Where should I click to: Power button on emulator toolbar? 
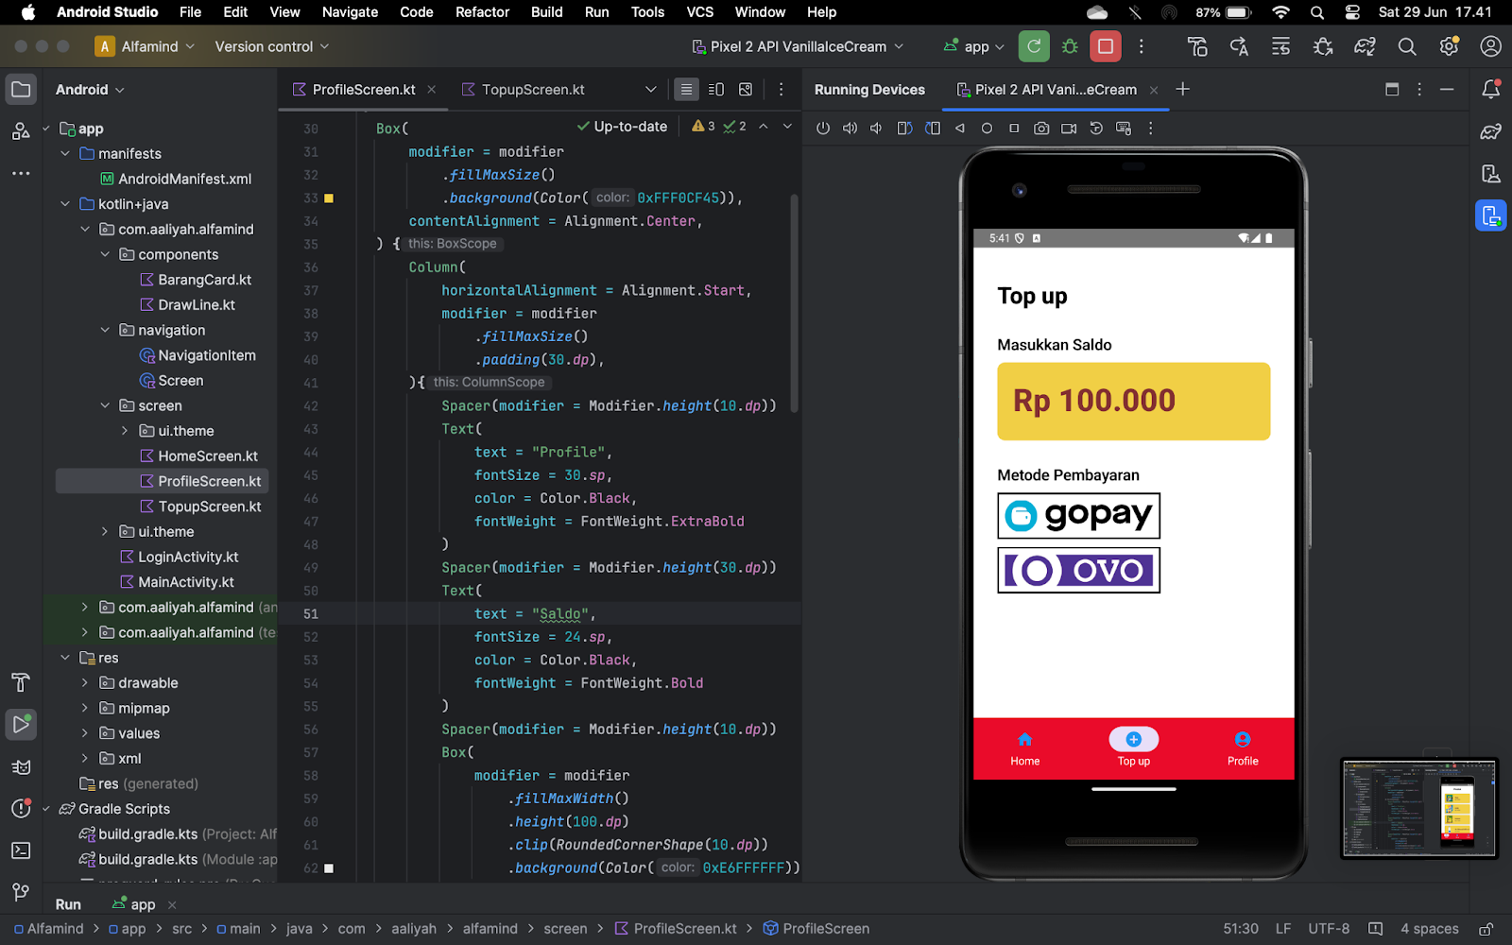pyautogui.click(x=823, y=129)
